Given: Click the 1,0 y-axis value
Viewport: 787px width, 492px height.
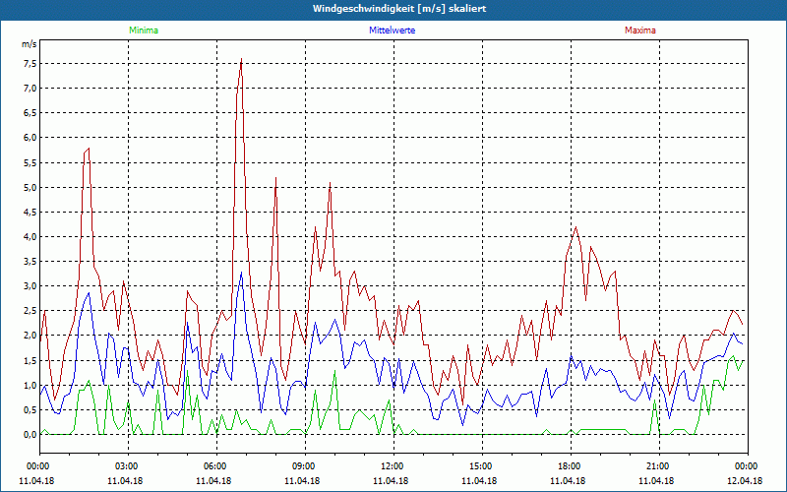Looking at the screenshot, I should pyautogui.click(x=30, y=385).
